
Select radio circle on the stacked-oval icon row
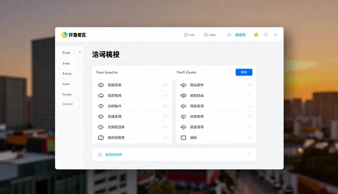249,95
